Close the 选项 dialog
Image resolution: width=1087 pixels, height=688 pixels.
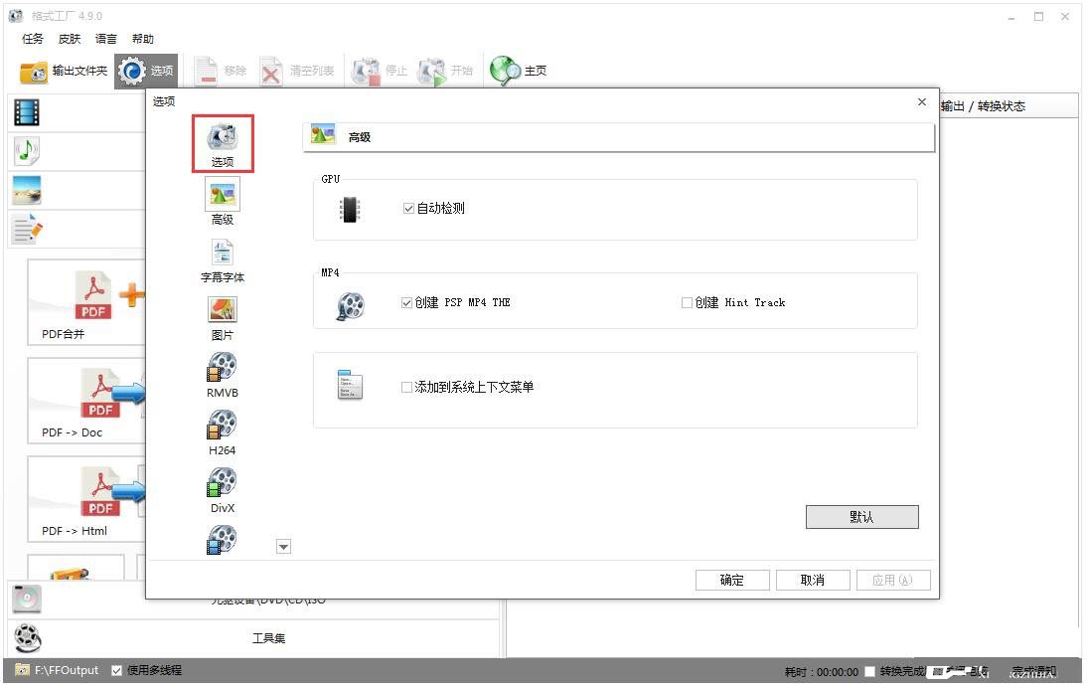pyautogui.click(x=922, y=102)
